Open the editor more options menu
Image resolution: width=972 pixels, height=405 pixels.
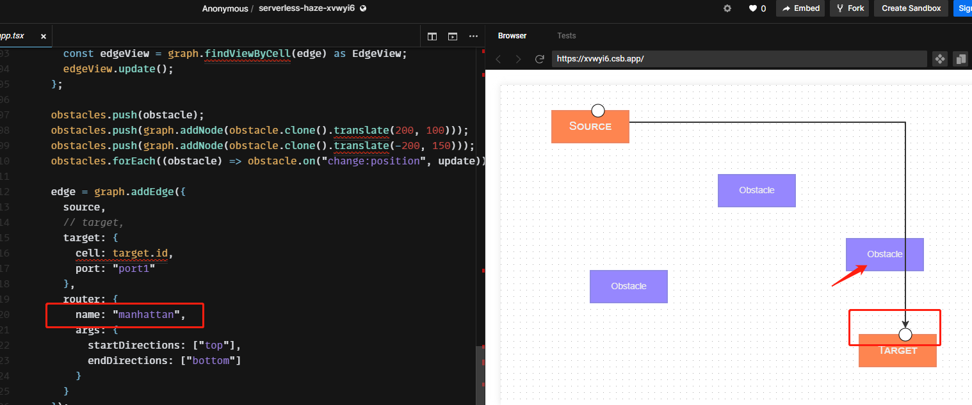[473, 36]
